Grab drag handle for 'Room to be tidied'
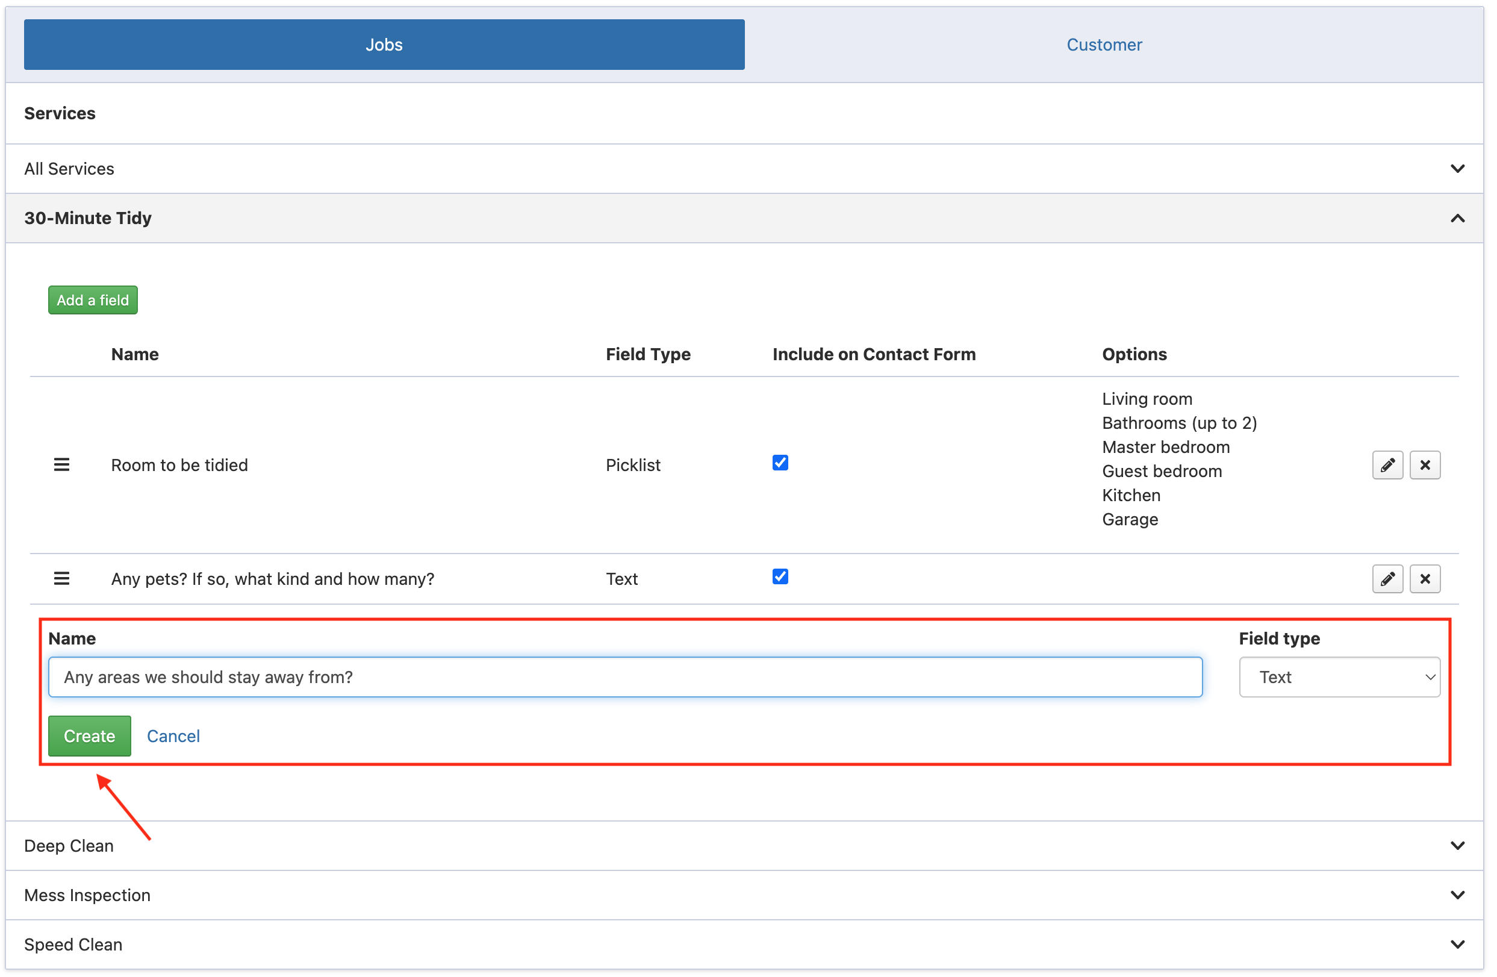The width and height of the screenshot is (1497, 977). click(x=61, y=466)
